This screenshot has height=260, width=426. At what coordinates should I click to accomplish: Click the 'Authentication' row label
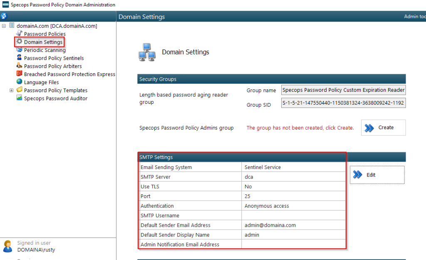tap(157, 206)
